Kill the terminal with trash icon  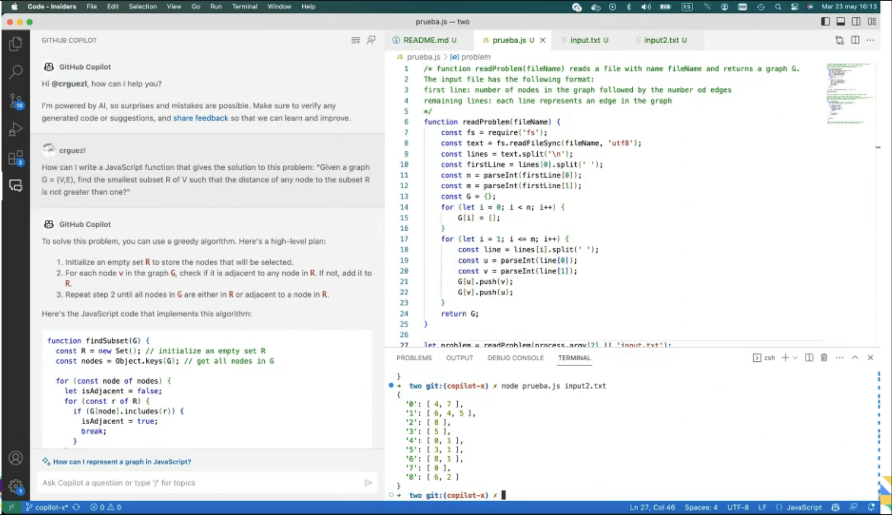coord(824,358)
